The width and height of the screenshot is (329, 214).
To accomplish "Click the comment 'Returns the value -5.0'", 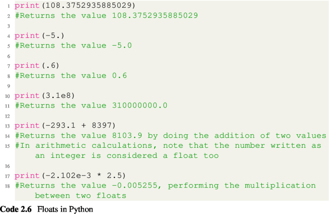I will pos(73,45).
